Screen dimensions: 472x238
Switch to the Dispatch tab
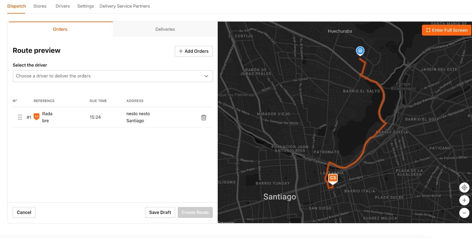pos(16,6)
